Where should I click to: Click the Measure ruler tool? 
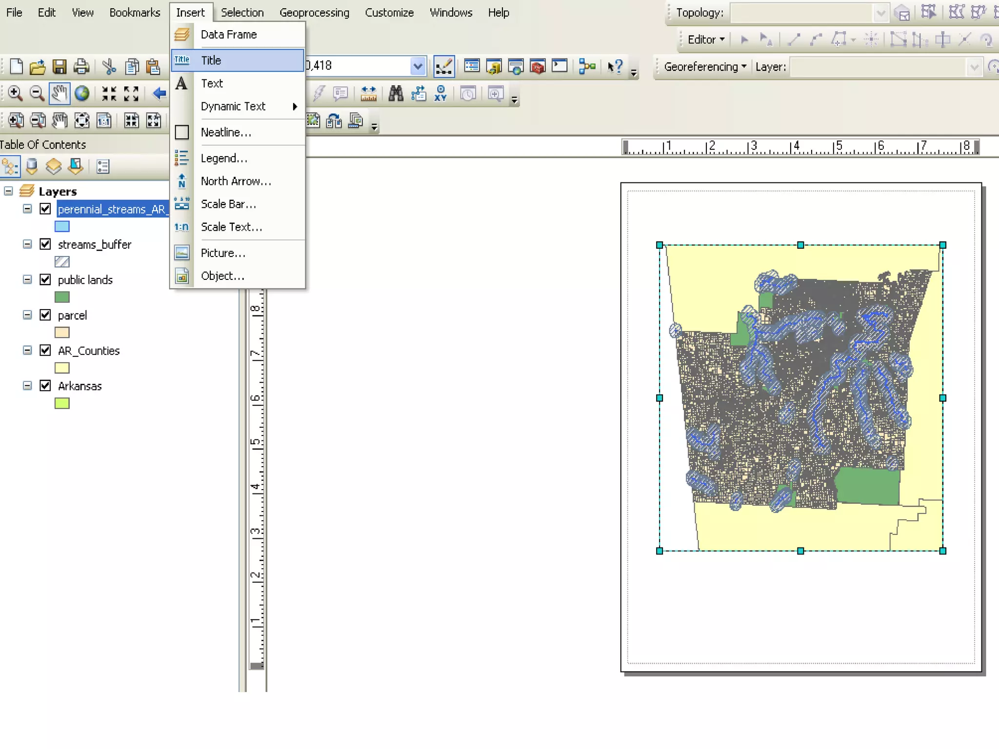368,93
